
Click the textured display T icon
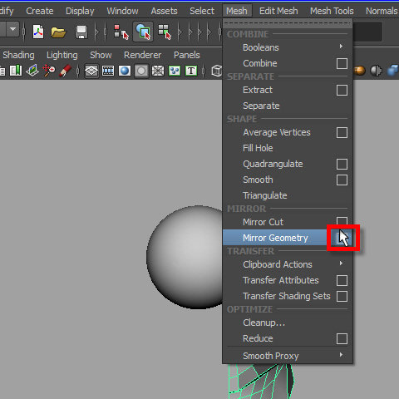(191, 71)
